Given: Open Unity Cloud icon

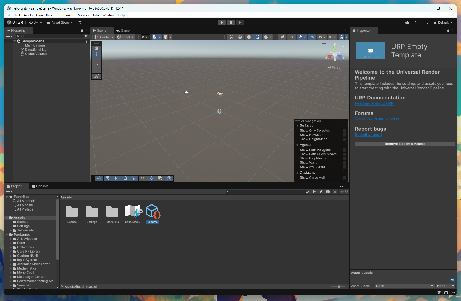Looking at the screenshot, I should [x=407, y=22].
